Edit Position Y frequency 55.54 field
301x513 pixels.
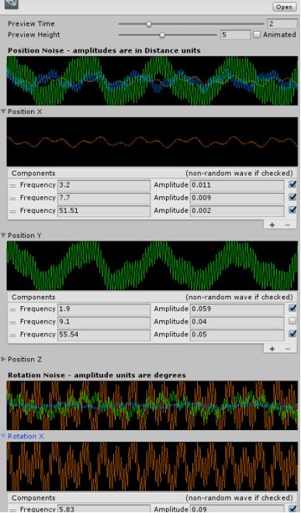tap(104, 334)
